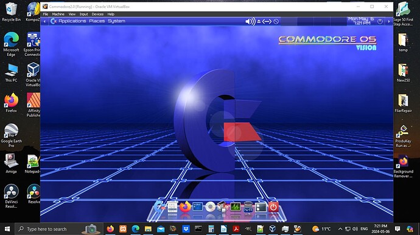Image resolution: width=420 pixels, height=235 pixels.
Task: Open Edge from the Windows taskbar
Action: pyautogui.click(x=136, y=229)
